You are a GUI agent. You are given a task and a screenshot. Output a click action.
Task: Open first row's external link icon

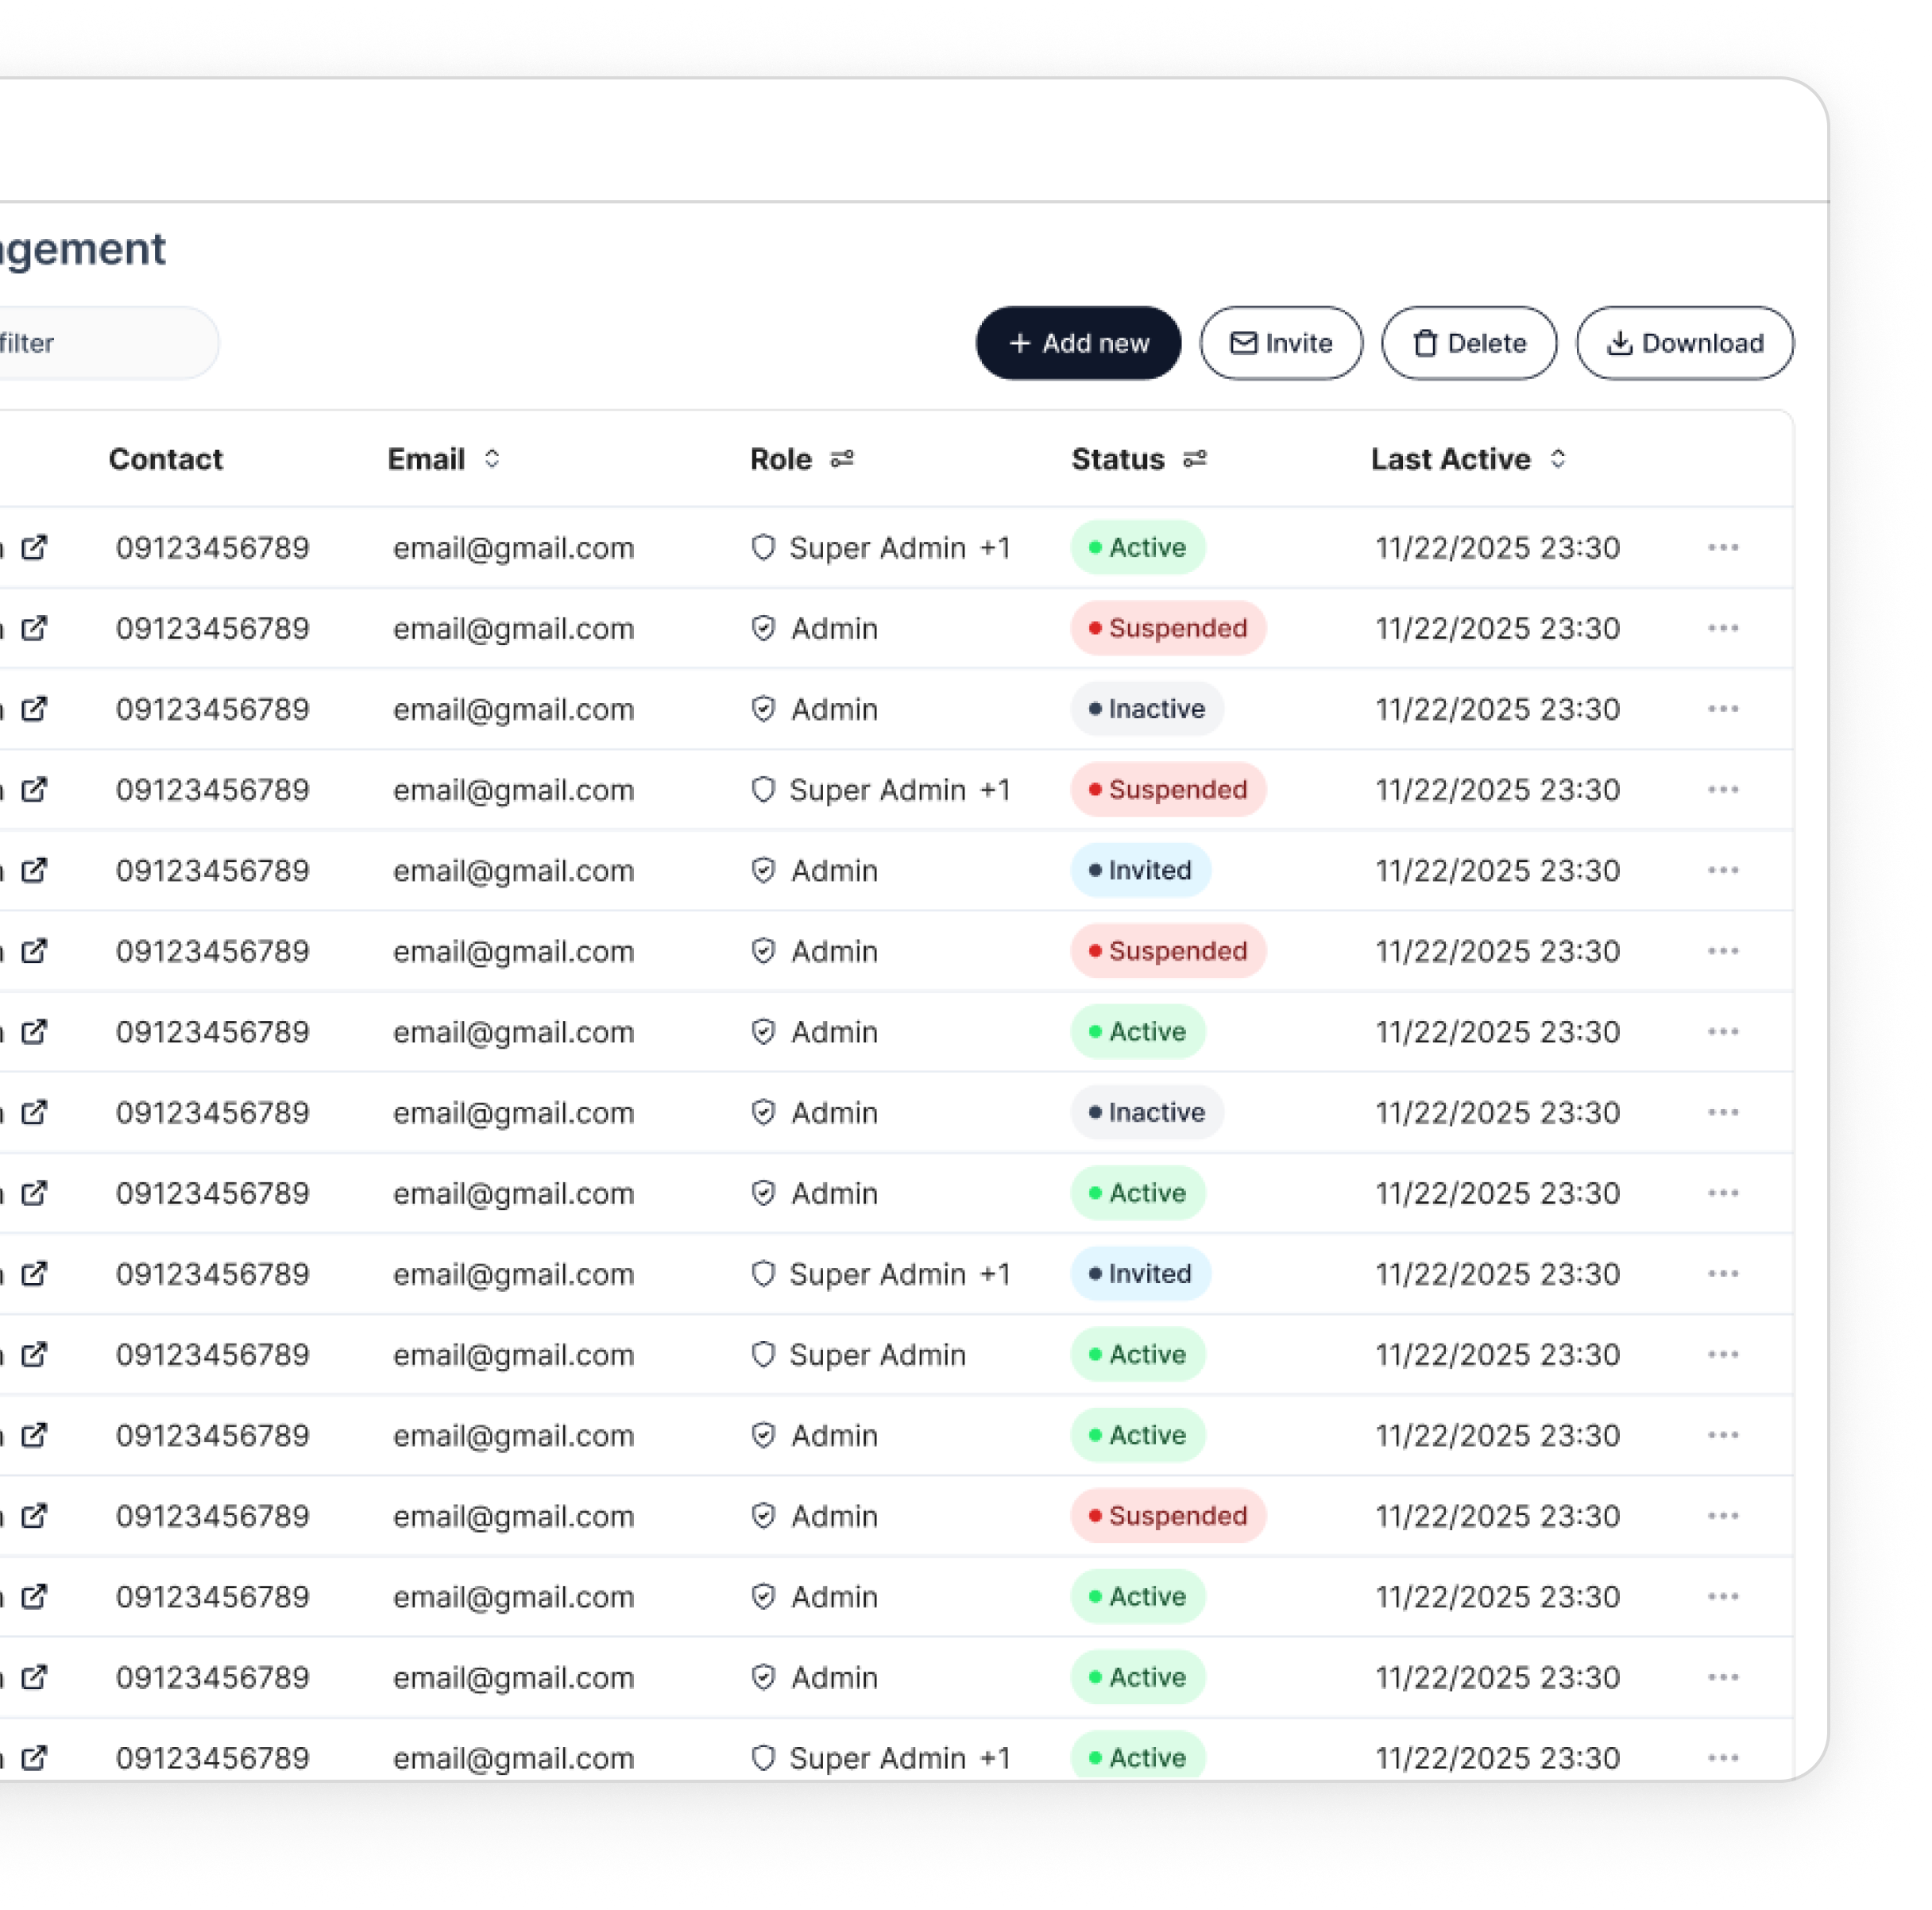click(35, 547)
